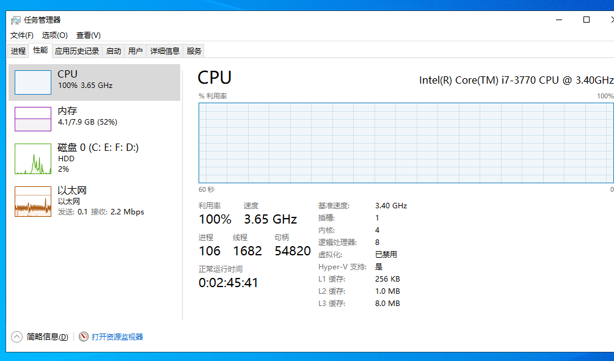Click the 简略信息(D) button text
The width and height of the screenshot is (614, 361).
[x=48, y=337]
